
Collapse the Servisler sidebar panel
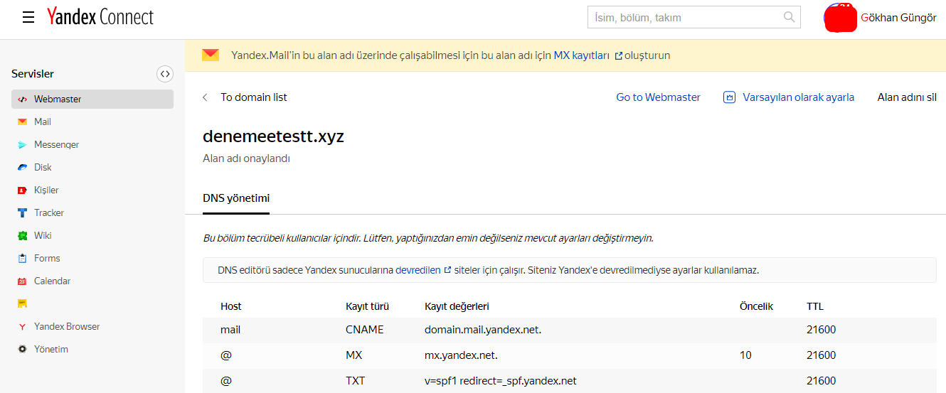tap(164, 74)
